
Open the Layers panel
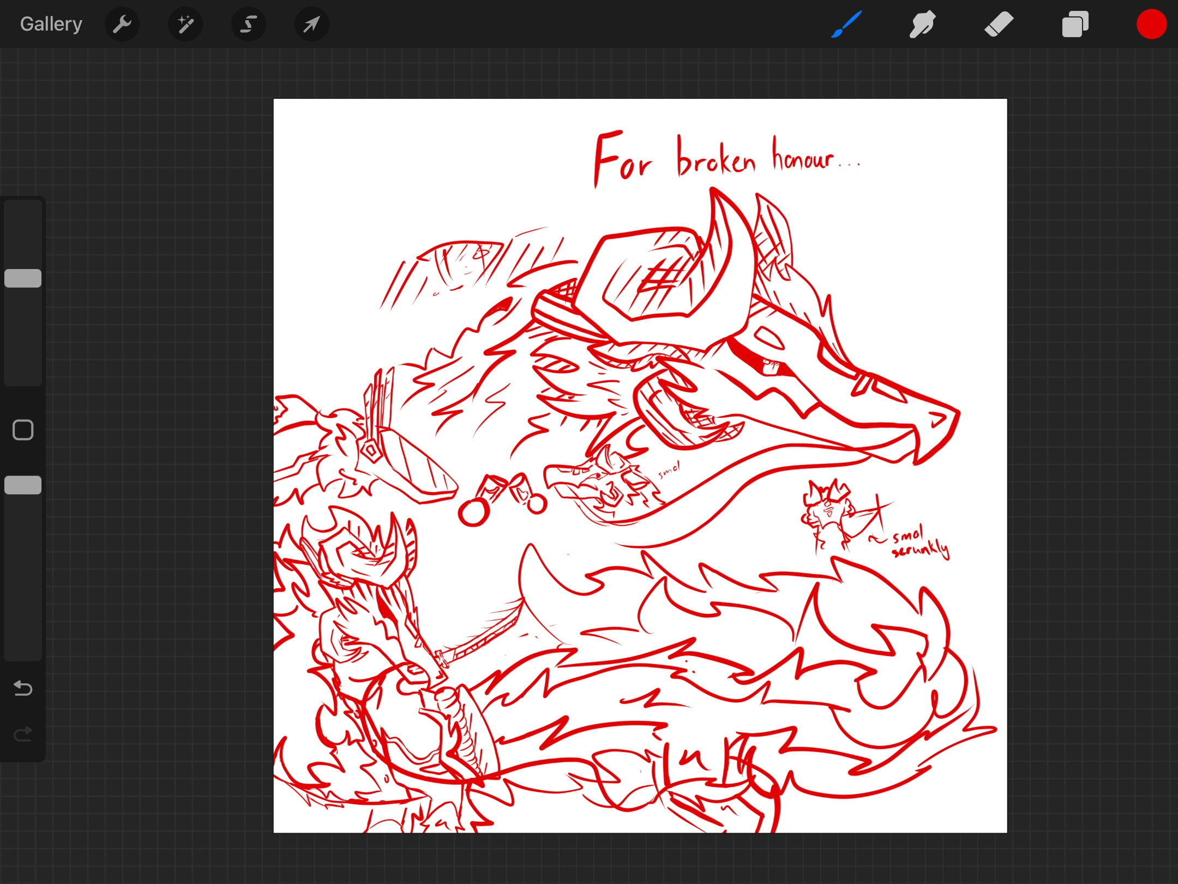point(1075,24)
